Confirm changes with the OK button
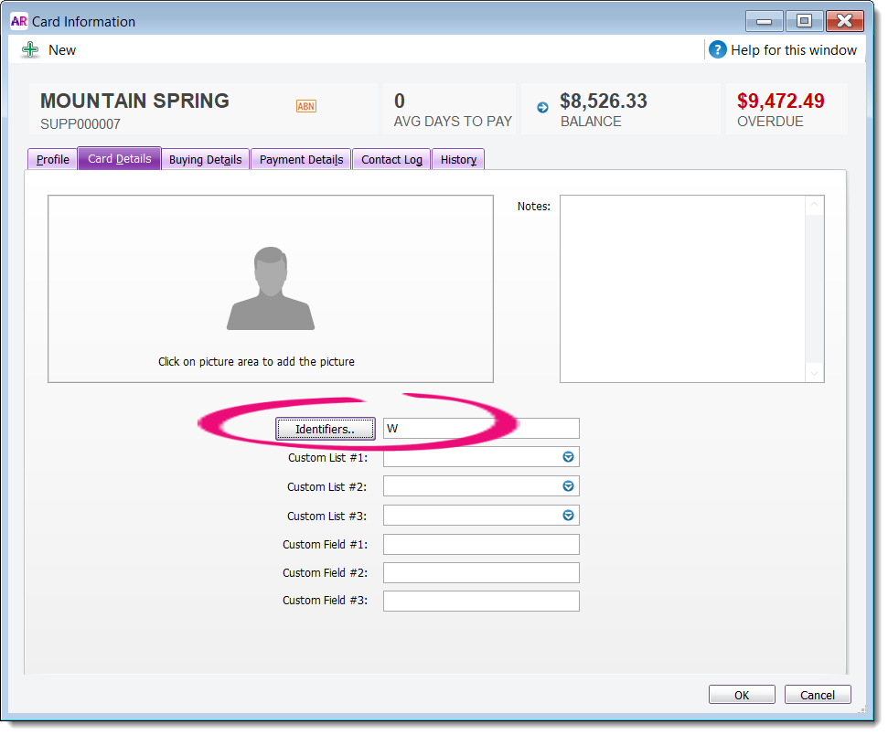Viewport: 888px width, 735px height. point(741,694)
